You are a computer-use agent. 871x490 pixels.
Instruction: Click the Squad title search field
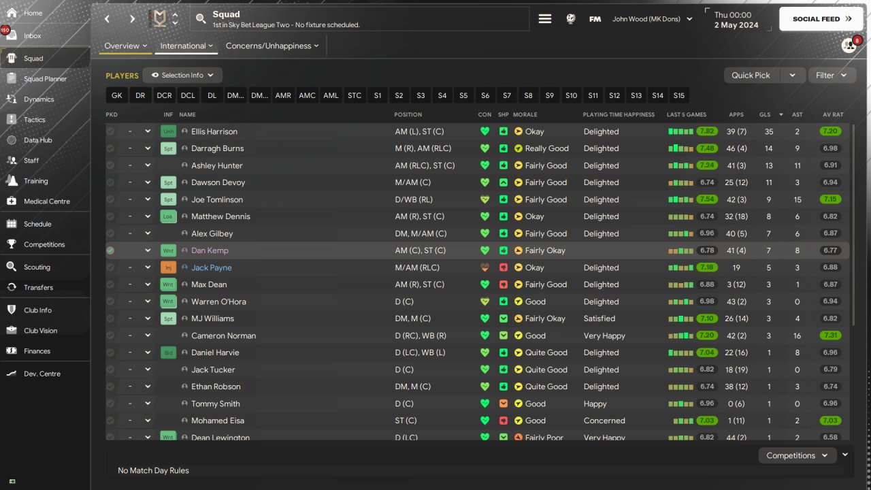tap(360, 19)
